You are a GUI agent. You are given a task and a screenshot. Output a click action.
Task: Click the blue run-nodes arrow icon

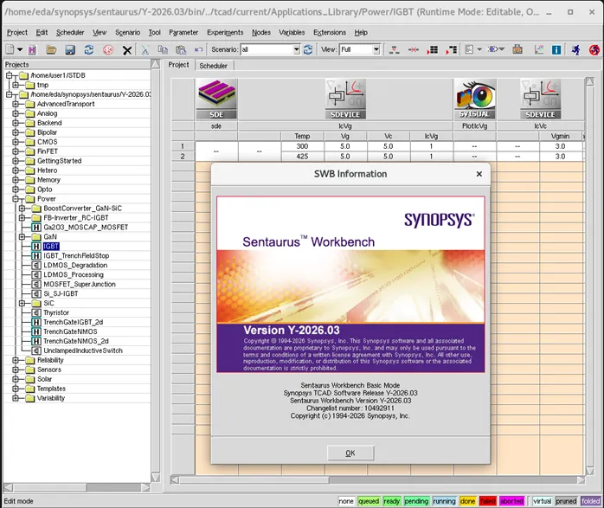tap(492, 49)
